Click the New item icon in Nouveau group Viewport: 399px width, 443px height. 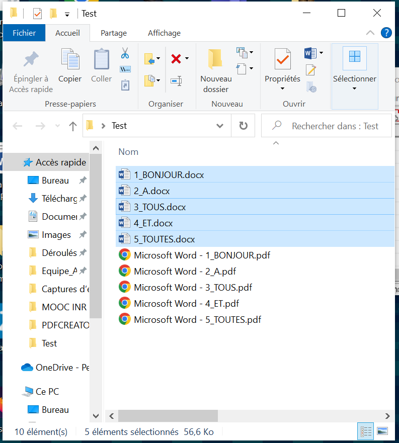pyautogui.click(x=242, y=53)
